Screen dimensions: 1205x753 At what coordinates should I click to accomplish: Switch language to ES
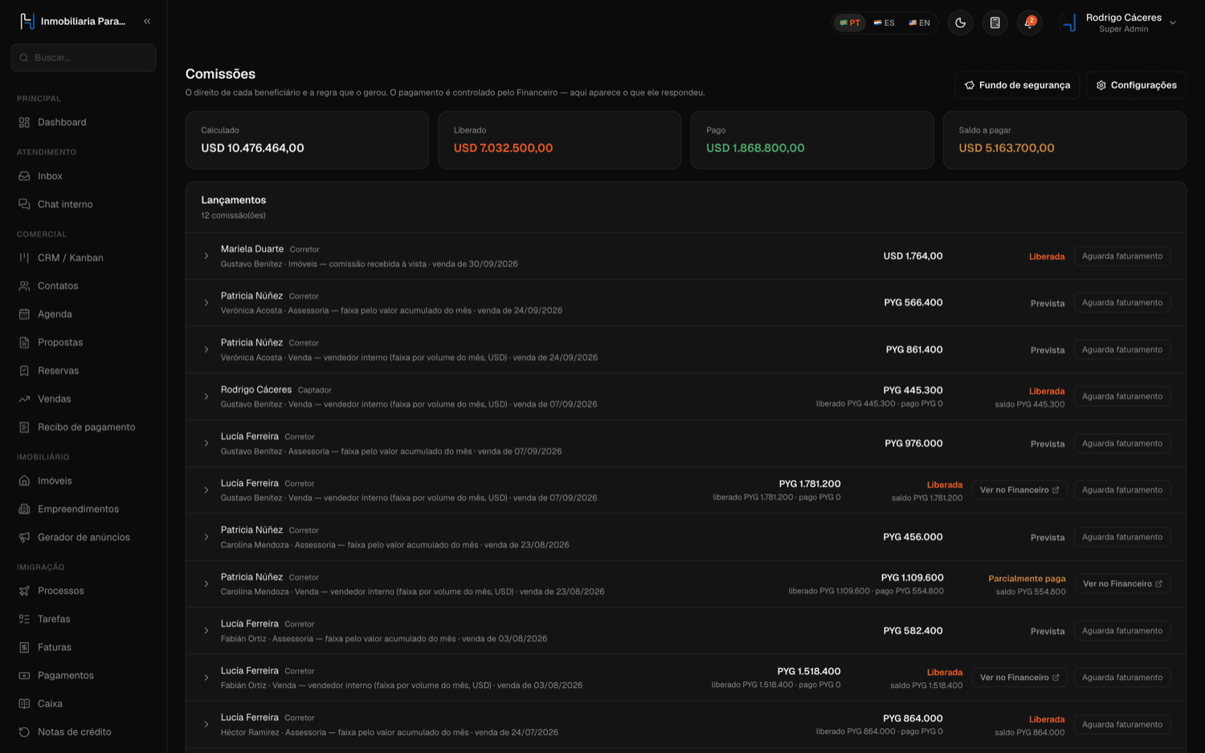pyautogui.click(x=884, y=23)
